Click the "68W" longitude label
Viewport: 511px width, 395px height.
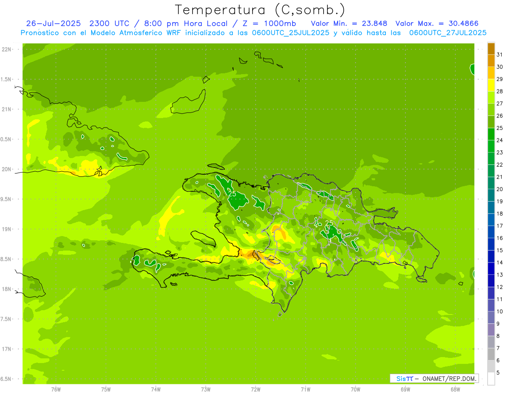pos(455,389)
